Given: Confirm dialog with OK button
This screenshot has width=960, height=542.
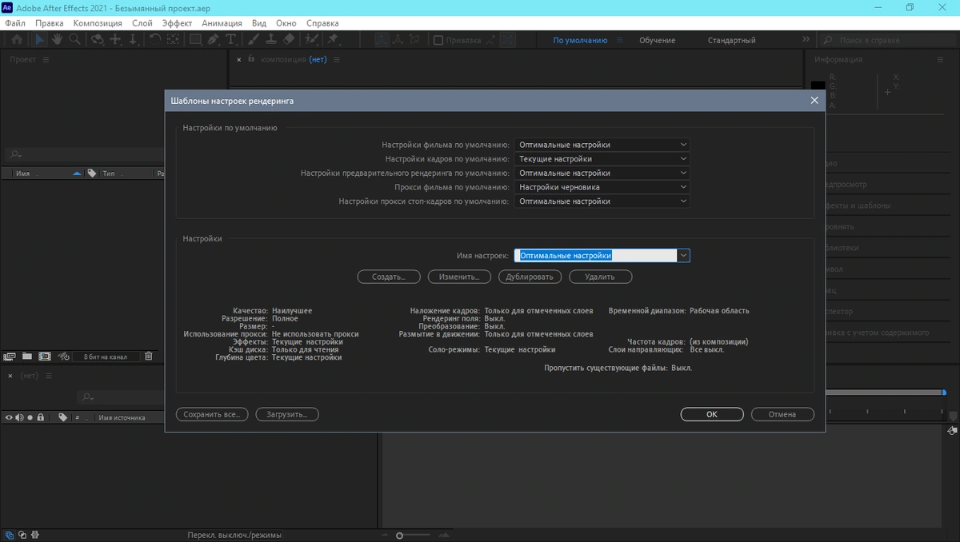Looking at the screenshot, I should (712, 414).
